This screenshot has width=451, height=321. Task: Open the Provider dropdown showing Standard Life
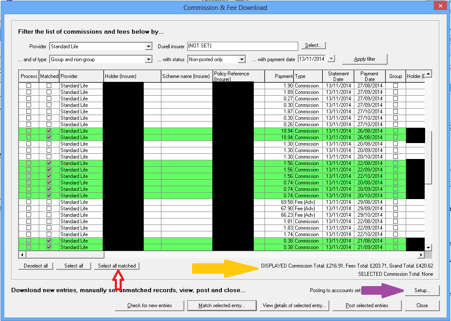[x=148, y=46]
